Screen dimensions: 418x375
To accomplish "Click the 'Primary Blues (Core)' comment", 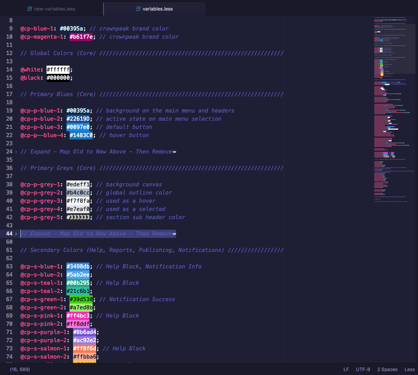I will click(x=152, y=95).
